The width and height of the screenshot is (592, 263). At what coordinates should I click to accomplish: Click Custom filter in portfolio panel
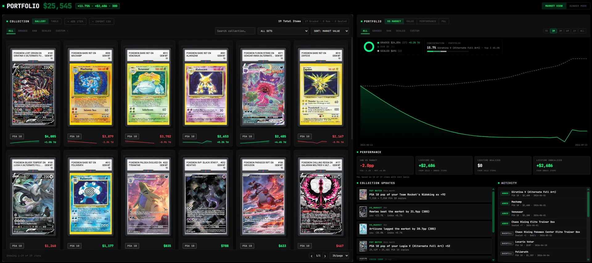[x=415, y=31]
